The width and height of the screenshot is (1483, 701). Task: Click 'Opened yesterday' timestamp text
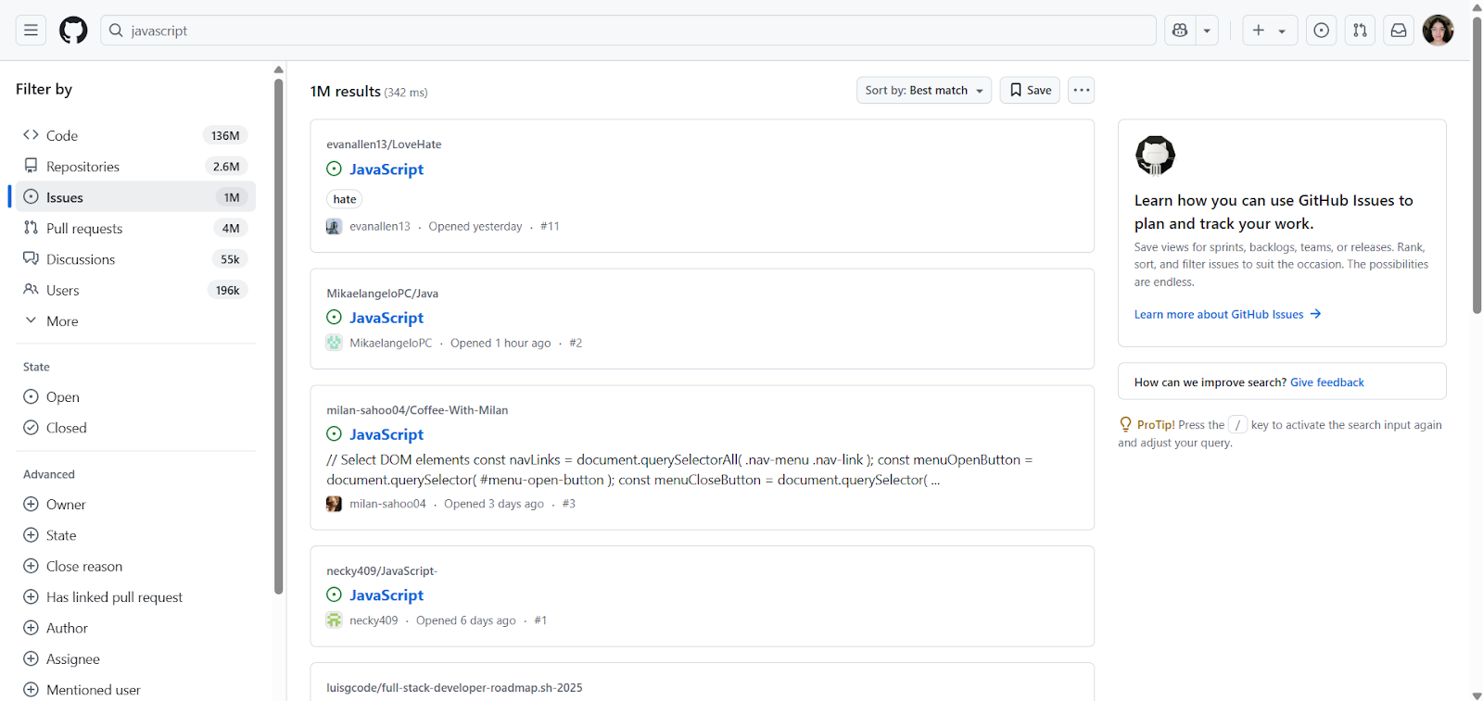click(475, 226)
